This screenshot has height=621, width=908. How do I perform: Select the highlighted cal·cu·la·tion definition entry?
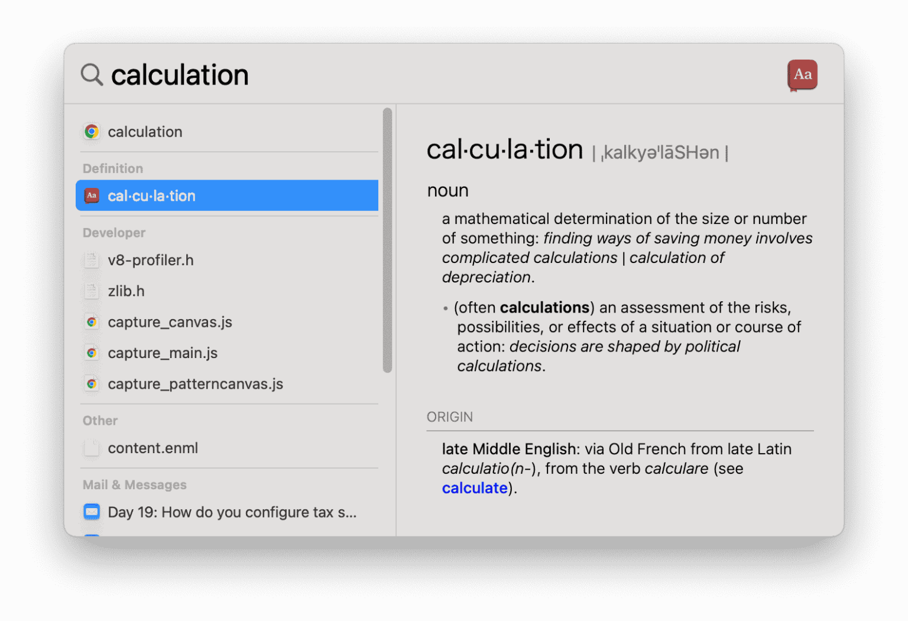[227, 196]
